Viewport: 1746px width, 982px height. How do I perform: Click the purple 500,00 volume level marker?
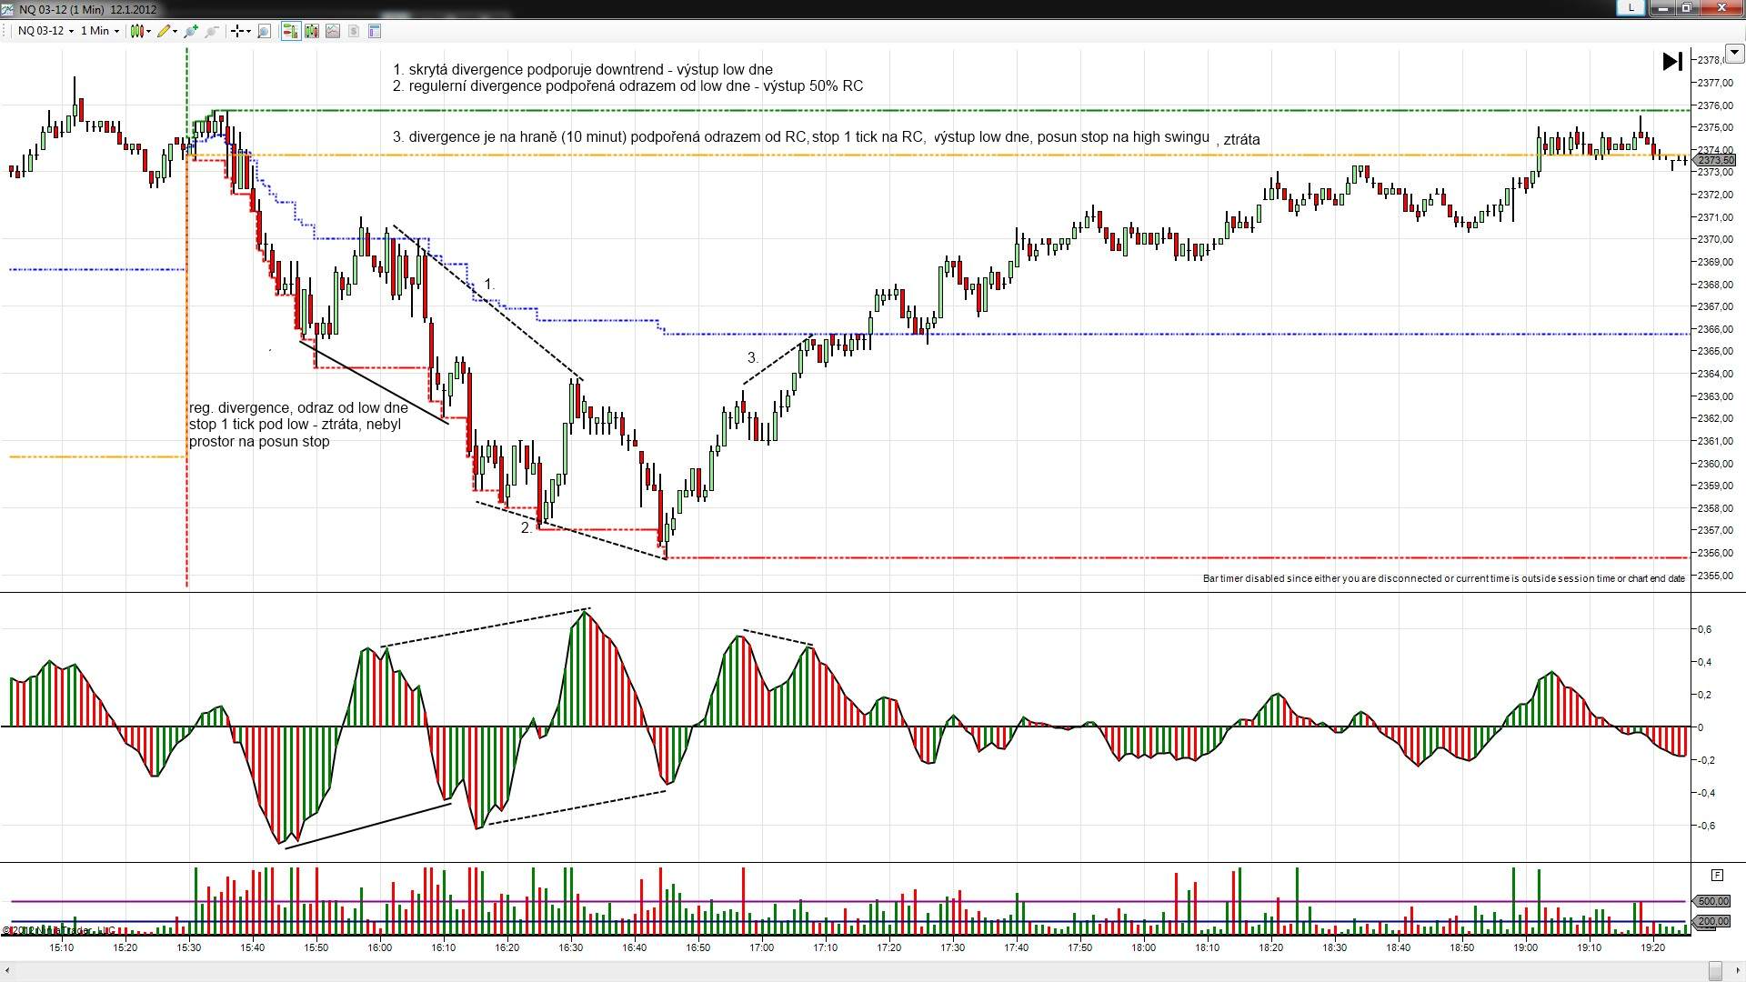tap(1713, 901)
